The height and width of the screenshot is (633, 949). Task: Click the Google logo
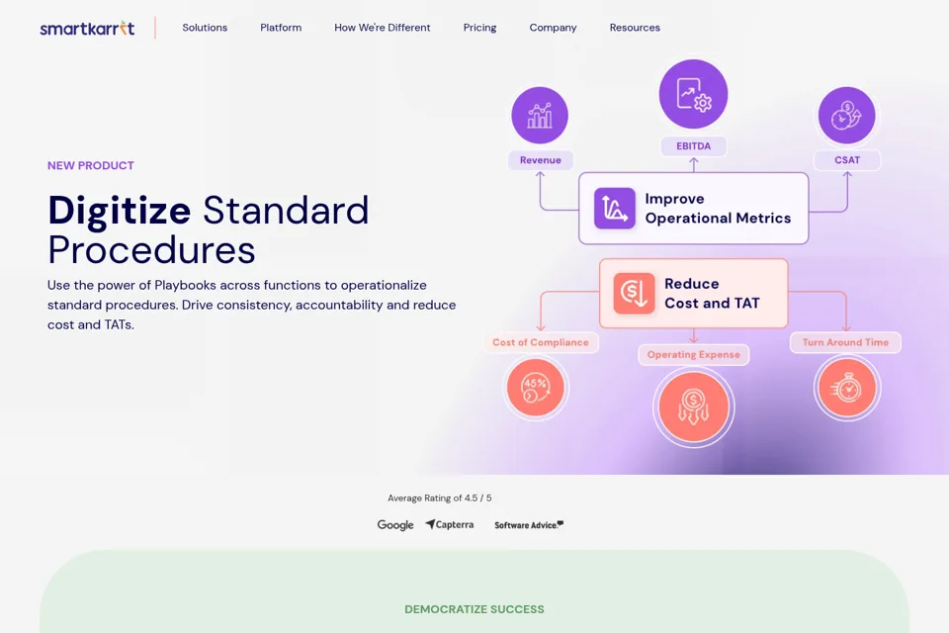coord(395,524)
